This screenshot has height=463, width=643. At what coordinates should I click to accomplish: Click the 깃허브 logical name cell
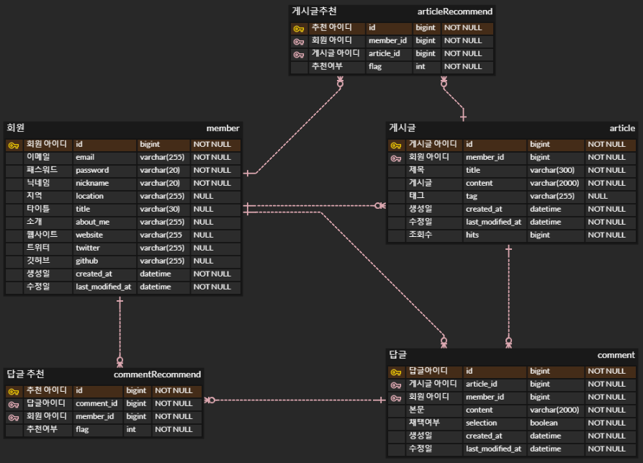click(x=38, y=261)
